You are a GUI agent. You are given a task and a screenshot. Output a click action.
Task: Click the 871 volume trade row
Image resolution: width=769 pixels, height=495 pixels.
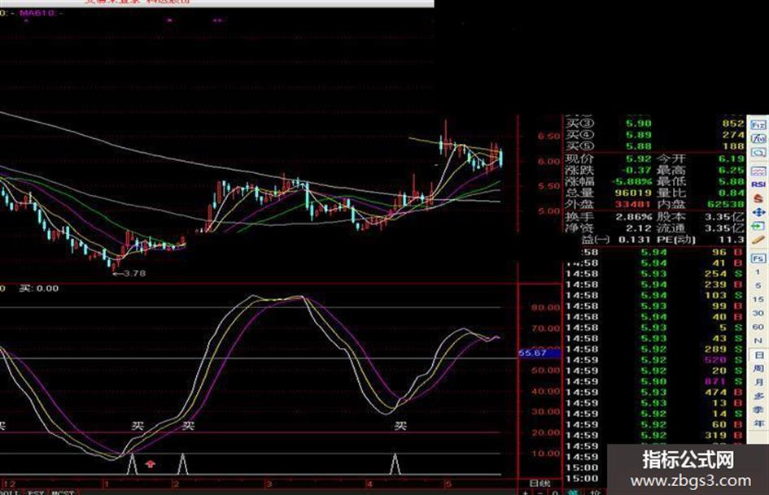coord(655,381)
